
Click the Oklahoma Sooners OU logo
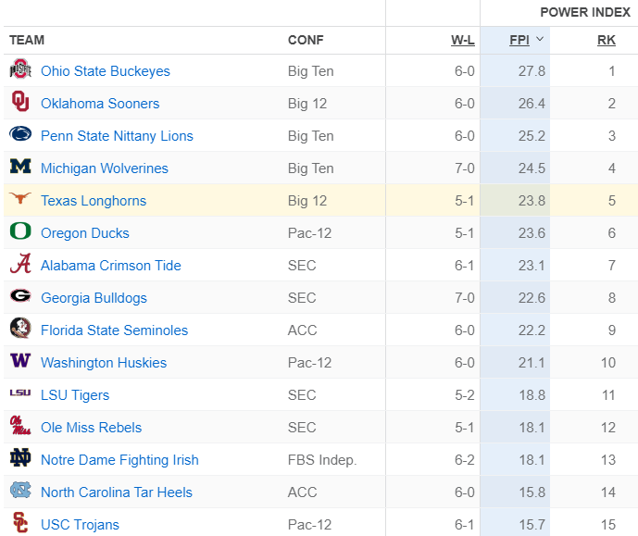[x=20, y=101]
